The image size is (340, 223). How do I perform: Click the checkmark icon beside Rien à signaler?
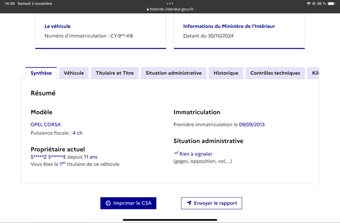176,153
